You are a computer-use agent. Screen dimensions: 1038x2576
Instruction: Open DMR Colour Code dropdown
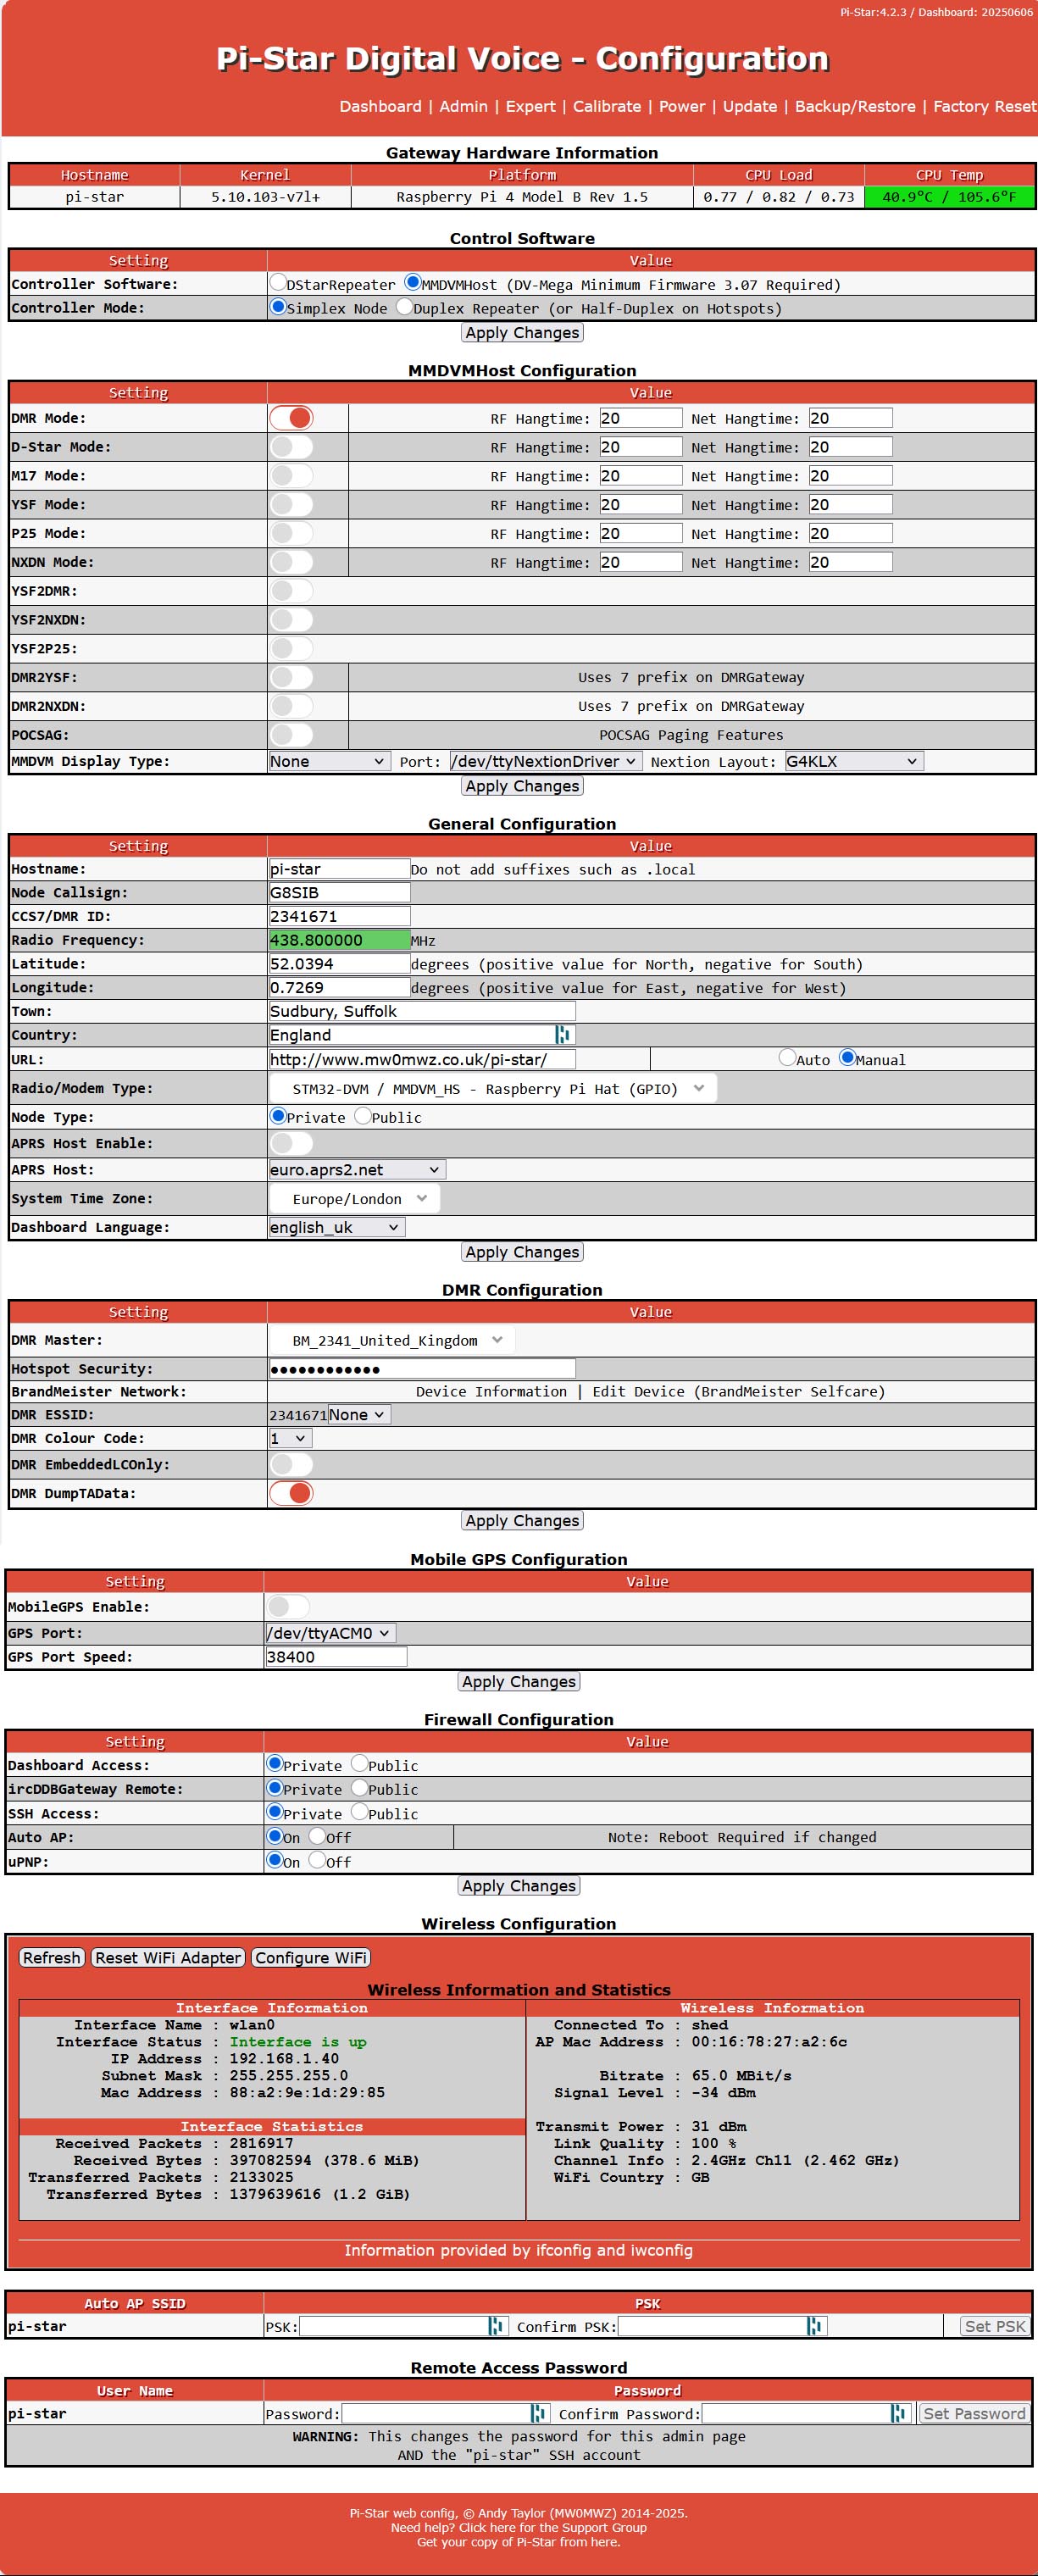pyautogui.click(x=290, y=1438)
